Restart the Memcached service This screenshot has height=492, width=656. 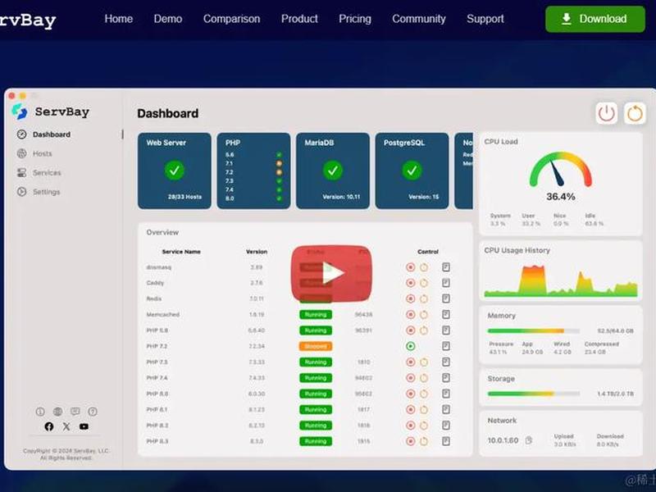(x=424, y=315)
